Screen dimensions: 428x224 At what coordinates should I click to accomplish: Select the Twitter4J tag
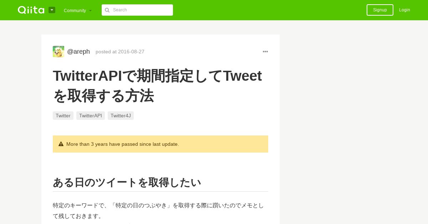[121, 116]
